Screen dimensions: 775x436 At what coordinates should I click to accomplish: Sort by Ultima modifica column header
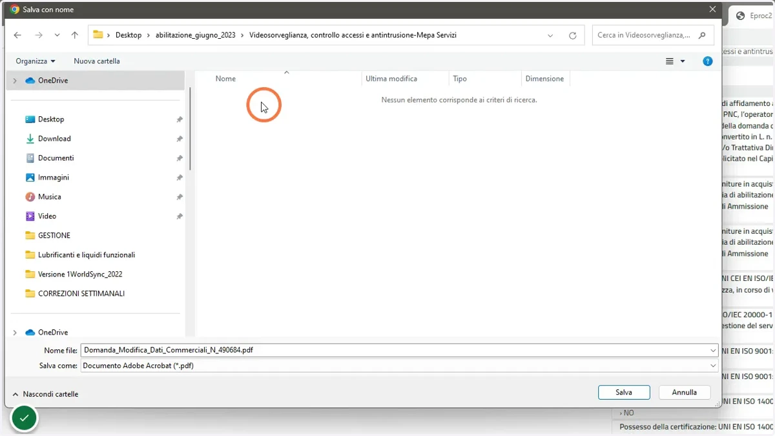[391, 79]
